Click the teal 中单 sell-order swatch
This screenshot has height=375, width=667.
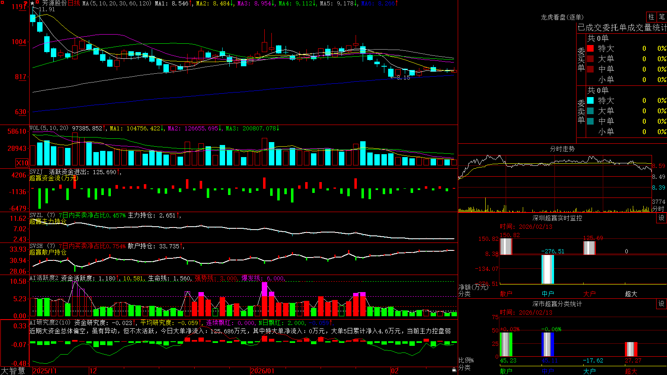590,121
